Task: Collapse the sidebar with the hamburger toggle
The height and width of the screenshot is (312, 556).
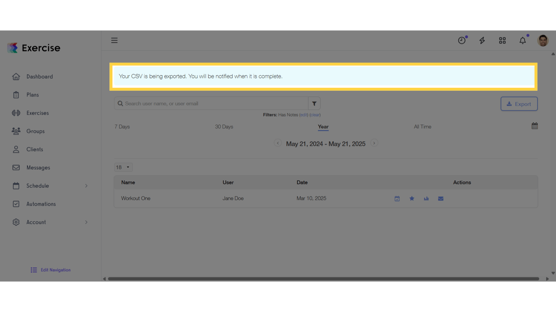Action: 114,40
